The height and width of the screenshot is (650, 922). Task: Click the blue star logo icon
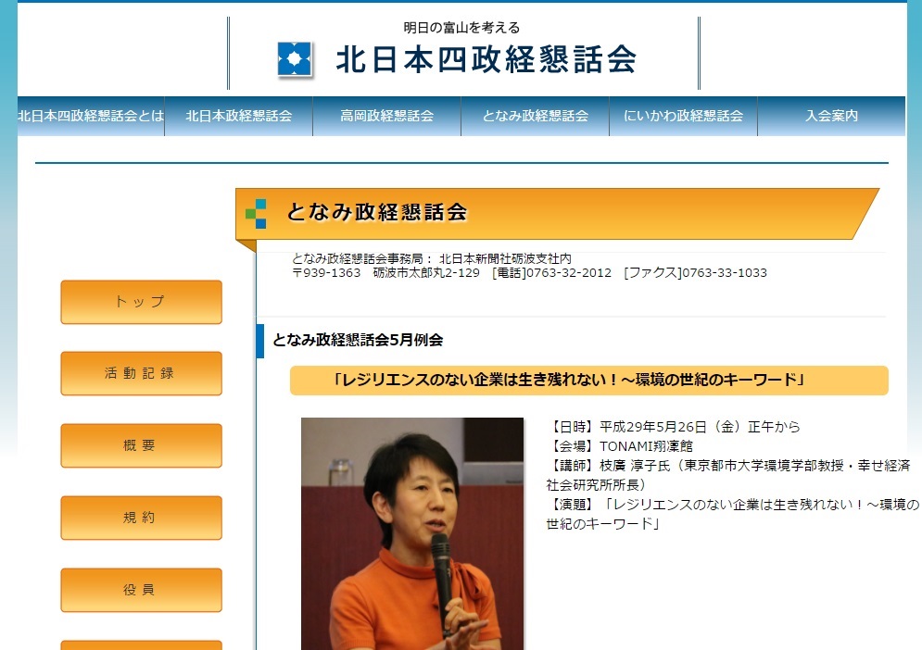click(x=294, y=59)
